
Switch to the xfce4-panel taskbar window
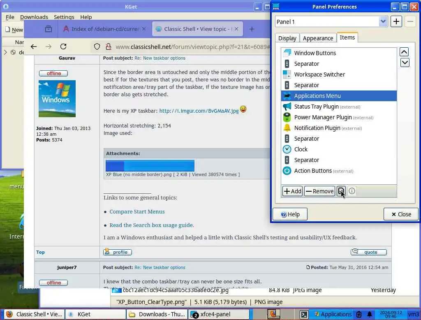(219, 314)
